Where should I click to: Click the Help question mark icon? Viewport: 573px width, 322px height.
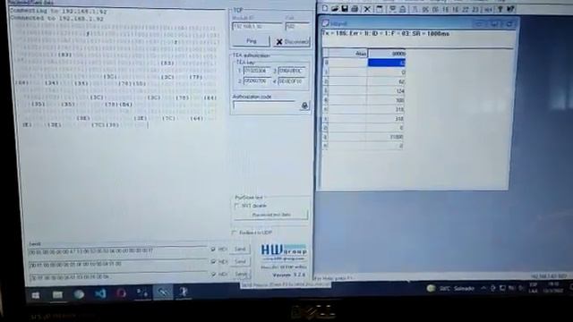[500, 9]
